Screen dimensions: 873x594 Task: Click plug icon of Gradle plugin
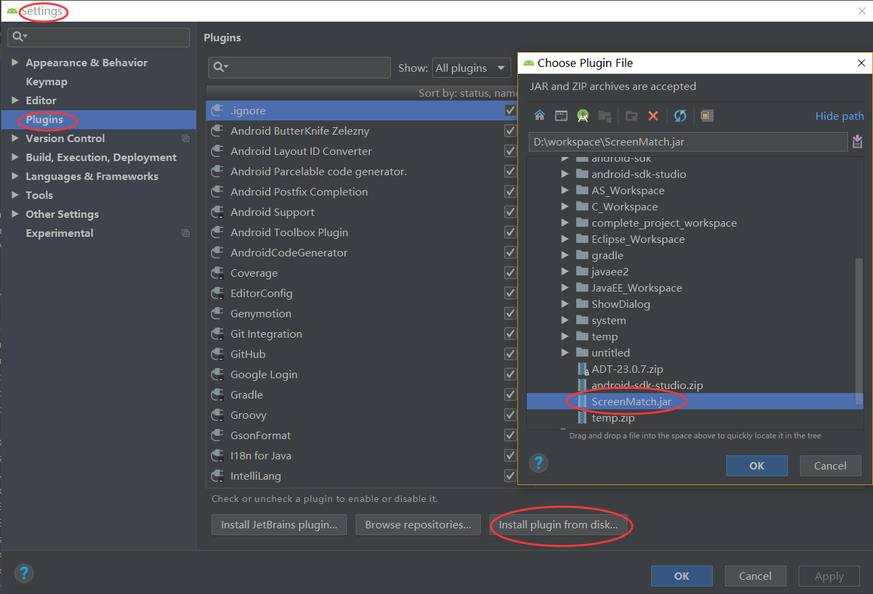[x=217, y=394]
